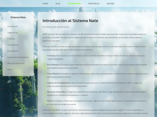The width and height of the screenshot is (157, 117).
Task: Click the paragraph starting Para eso, dividí
Action: pos(94,48)
